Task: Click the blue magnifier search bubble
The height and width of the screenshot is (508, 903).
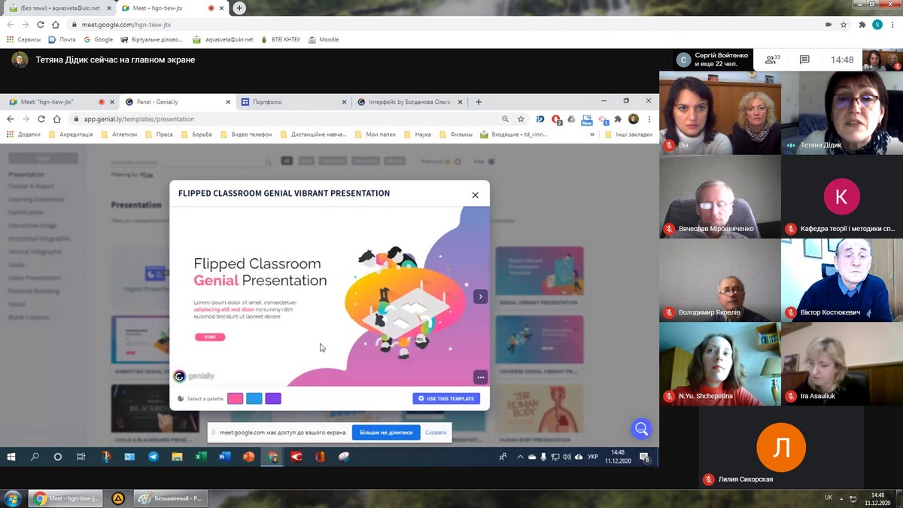Action: pos(641,429)
